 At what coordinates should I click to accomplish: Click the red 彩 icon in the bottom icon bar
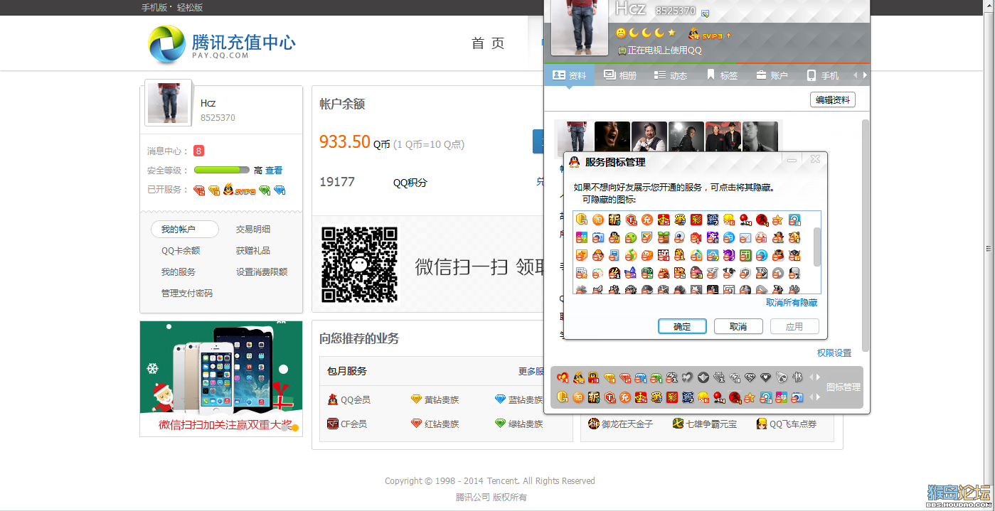click(672, 397)
